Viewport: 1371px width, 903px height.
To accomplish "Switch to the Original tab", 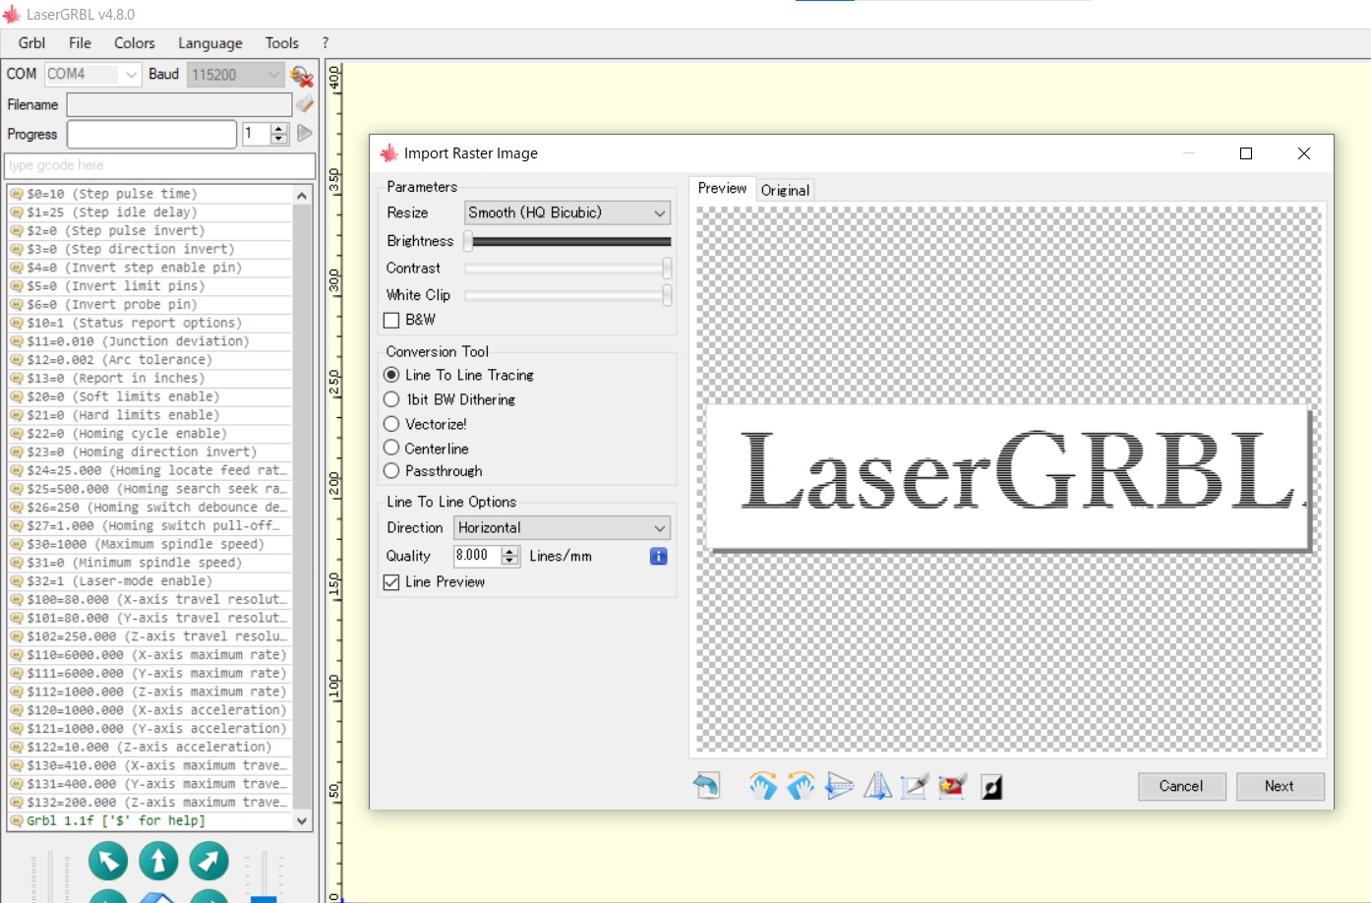I will 785,189.
